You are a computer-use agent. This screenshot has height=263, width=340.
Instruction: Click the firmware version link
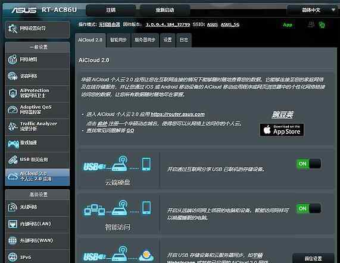click(167, 24)
